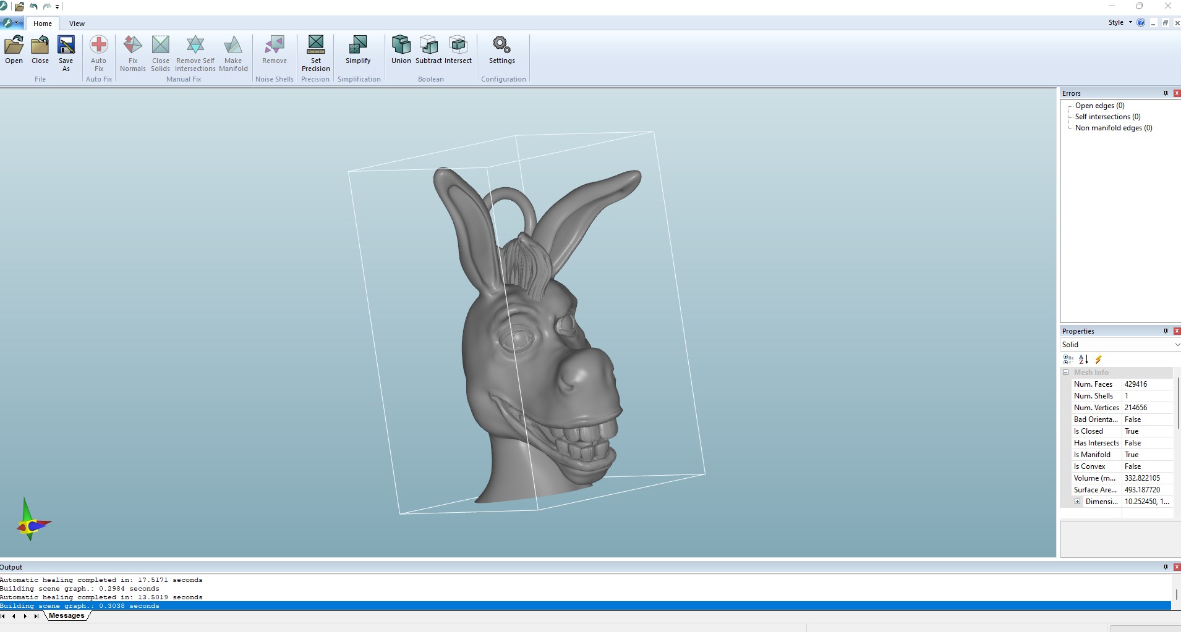Click Fix Normals tool
Image resolution: width=1181 pixels, height=632 pixels.
pyautogui.click(x=133, y=53)
